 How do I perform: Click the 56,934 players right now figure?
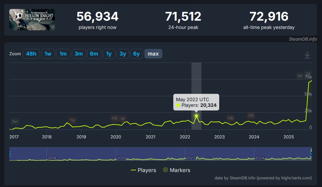pos(97,16)
